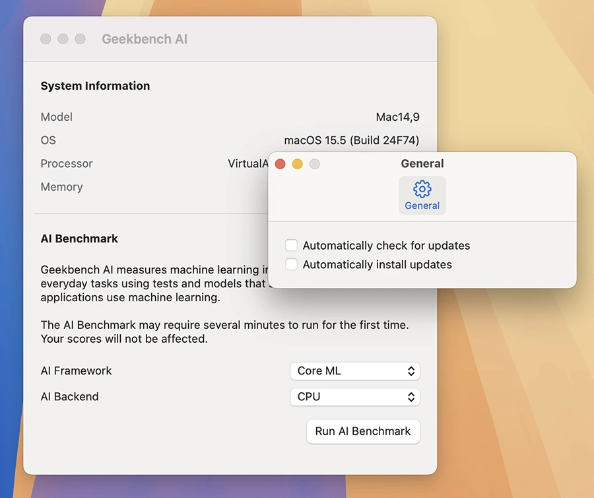The image size is (594, 498).
Task: Click the macOS 15.5 build text
Action: [351, 140]
